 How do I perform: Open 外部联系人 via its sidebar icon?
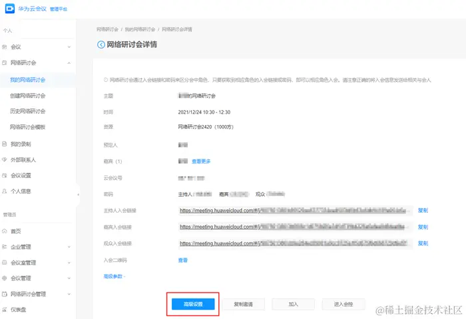(x=5, y=159)
